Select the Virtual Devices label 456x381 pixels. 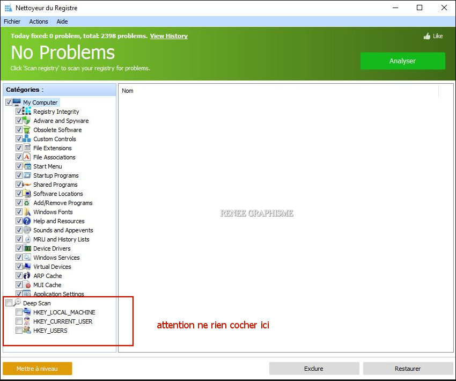tap(52, 267)
